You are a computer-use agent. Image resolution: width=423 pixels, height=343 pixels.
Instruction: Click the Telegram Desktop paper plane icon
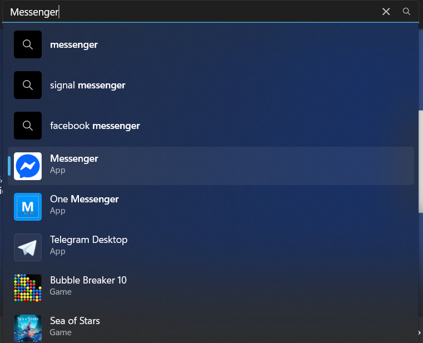click(x=28, y=247)
